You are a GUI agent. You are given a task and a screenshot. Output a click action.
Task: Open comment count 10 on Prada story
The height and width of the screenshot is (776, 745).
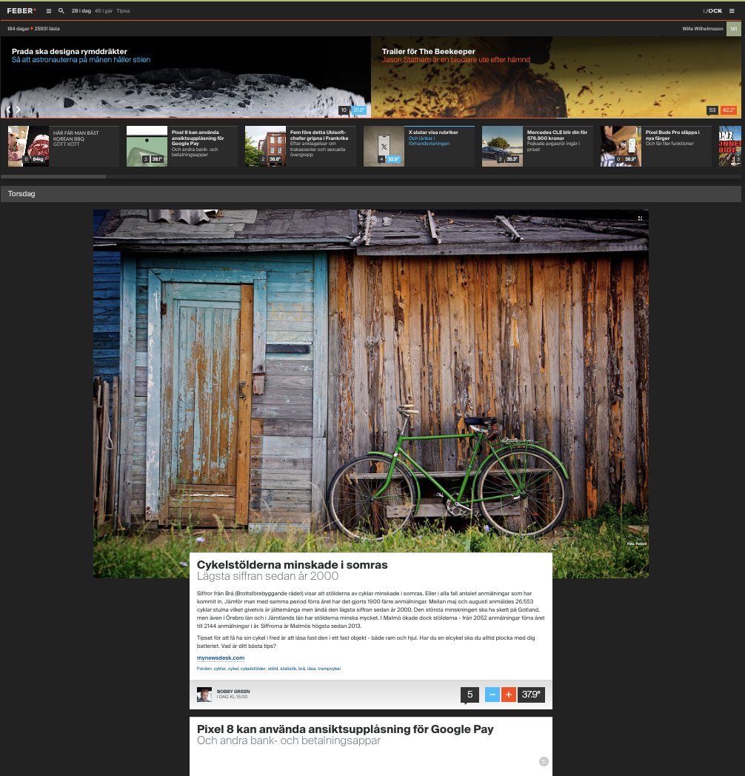tap(344, 110)
